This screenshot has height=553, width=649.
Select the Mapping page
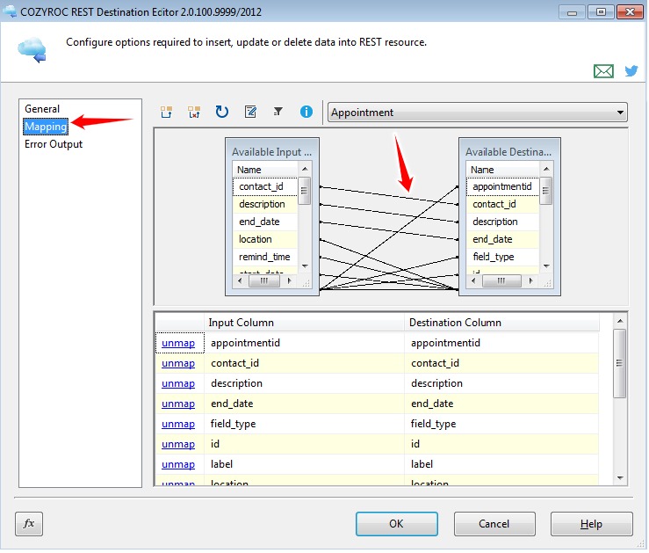click(46, 127)
